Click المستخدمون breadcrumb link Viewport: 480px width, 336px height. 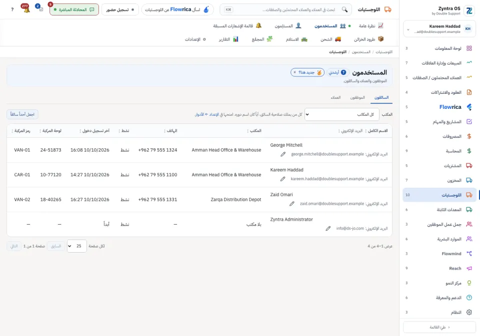point(361,52)
